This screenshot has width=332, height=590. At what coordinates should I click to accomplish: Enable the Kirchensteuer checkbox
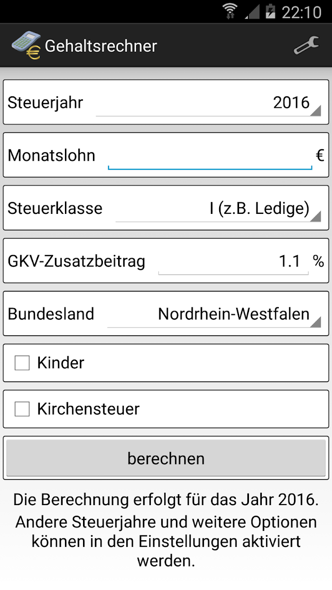click(x=22, y=409)
